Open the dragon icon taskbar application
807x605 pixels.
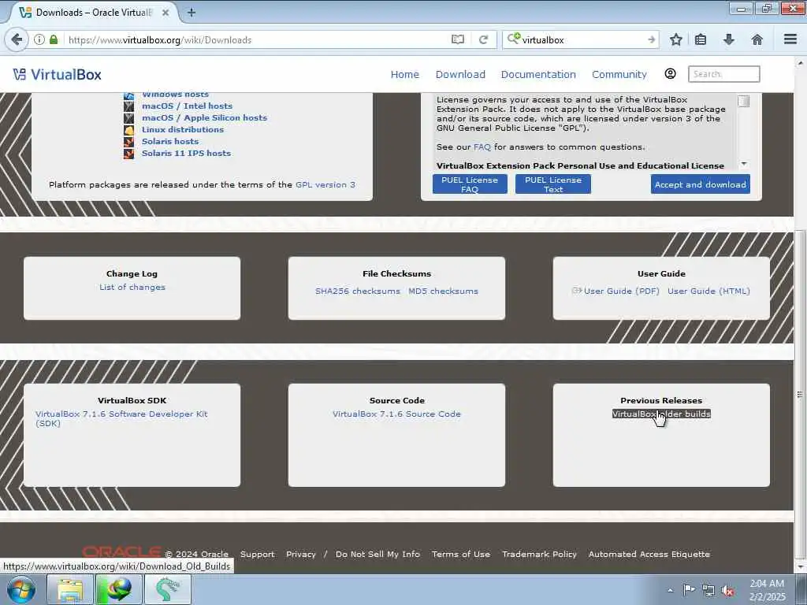coord(167,589)
